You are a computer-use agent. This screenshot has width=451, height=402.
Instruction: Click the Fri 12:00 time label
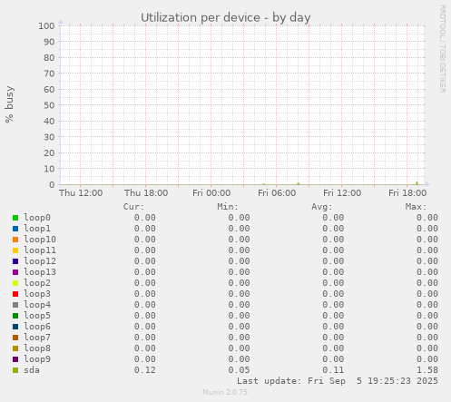pos(342,193)
